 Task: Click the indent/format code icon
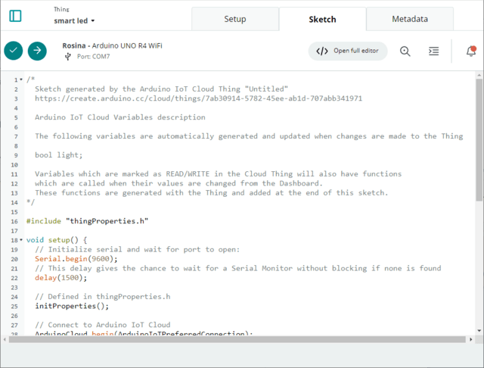point(433,51)
